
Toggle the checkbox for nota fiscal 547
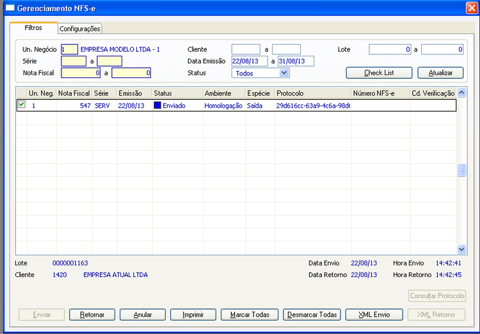pyautogui.click(x=21, y=104)
